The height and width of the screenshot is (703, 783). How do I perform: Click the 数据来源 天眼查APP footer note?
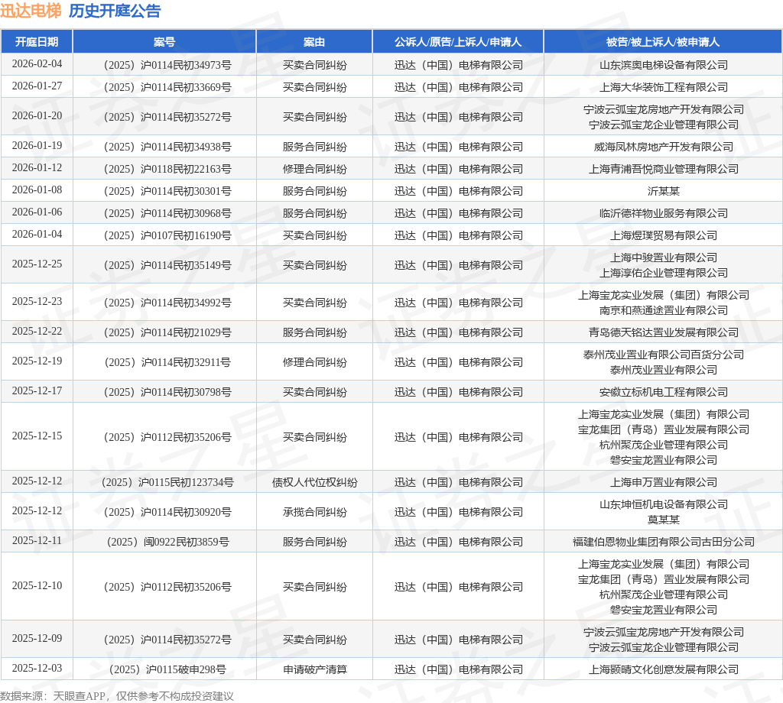pyautogui.click(x=117, y=696)
